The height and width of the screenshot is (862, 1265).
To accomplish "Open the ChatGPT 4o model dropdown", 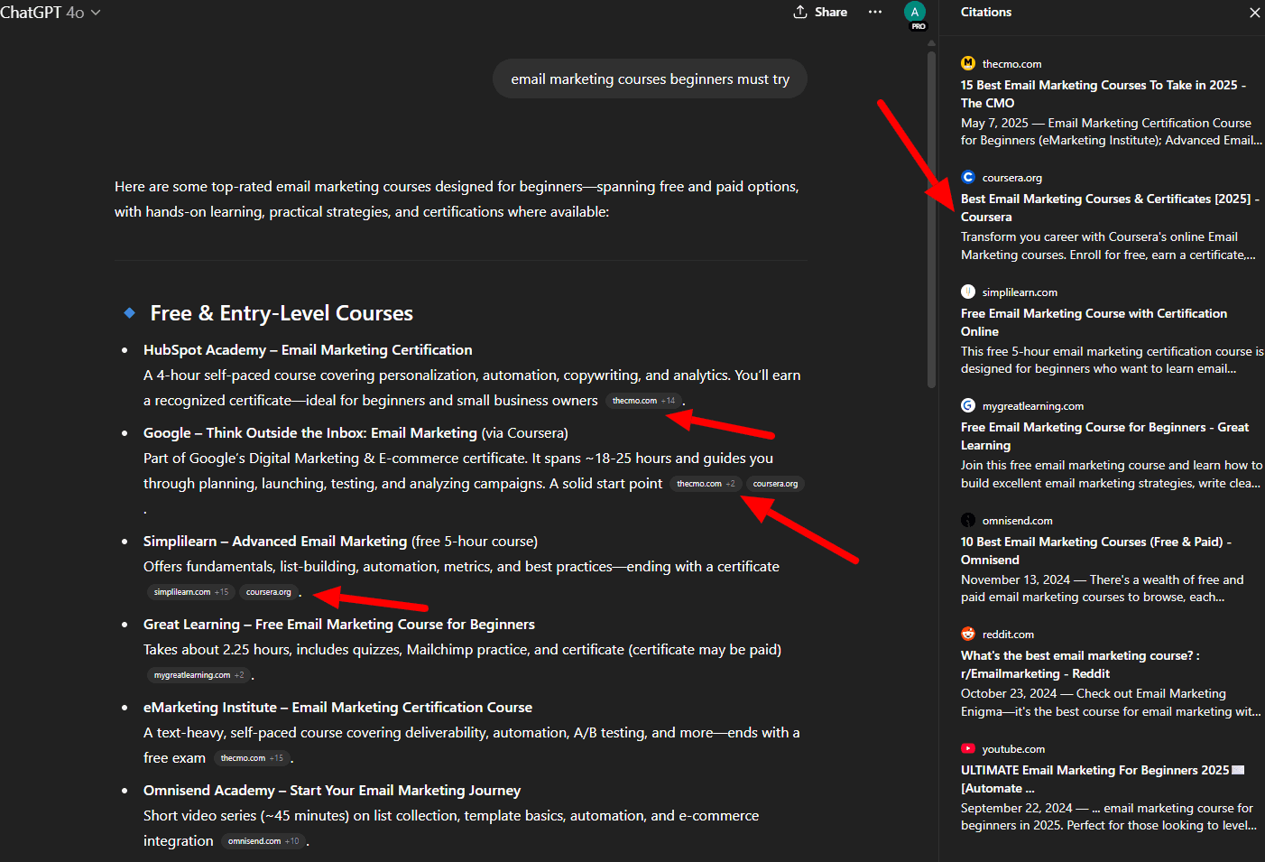I will pos(51,13).
